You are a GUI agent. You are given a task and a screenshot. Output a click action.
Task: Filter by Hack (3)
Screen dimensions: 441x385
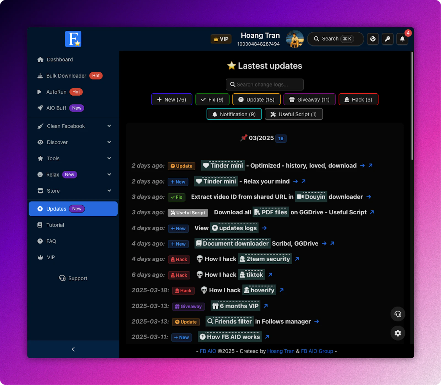pyautogui.click(x=358, y=99)
